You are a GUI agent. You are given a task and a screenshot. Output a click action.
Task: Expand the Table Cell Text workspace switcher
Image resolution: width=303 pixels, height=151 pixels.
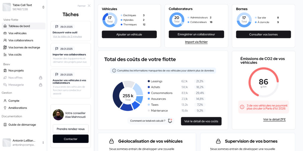pyautogui.click(x=43, y=7)
